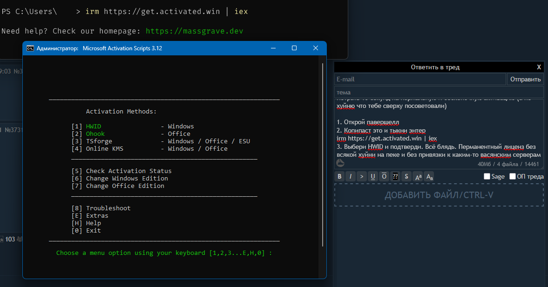
Task: Click the Ohook activation method text
Action: pyautogui.click(x=95, y=133)
